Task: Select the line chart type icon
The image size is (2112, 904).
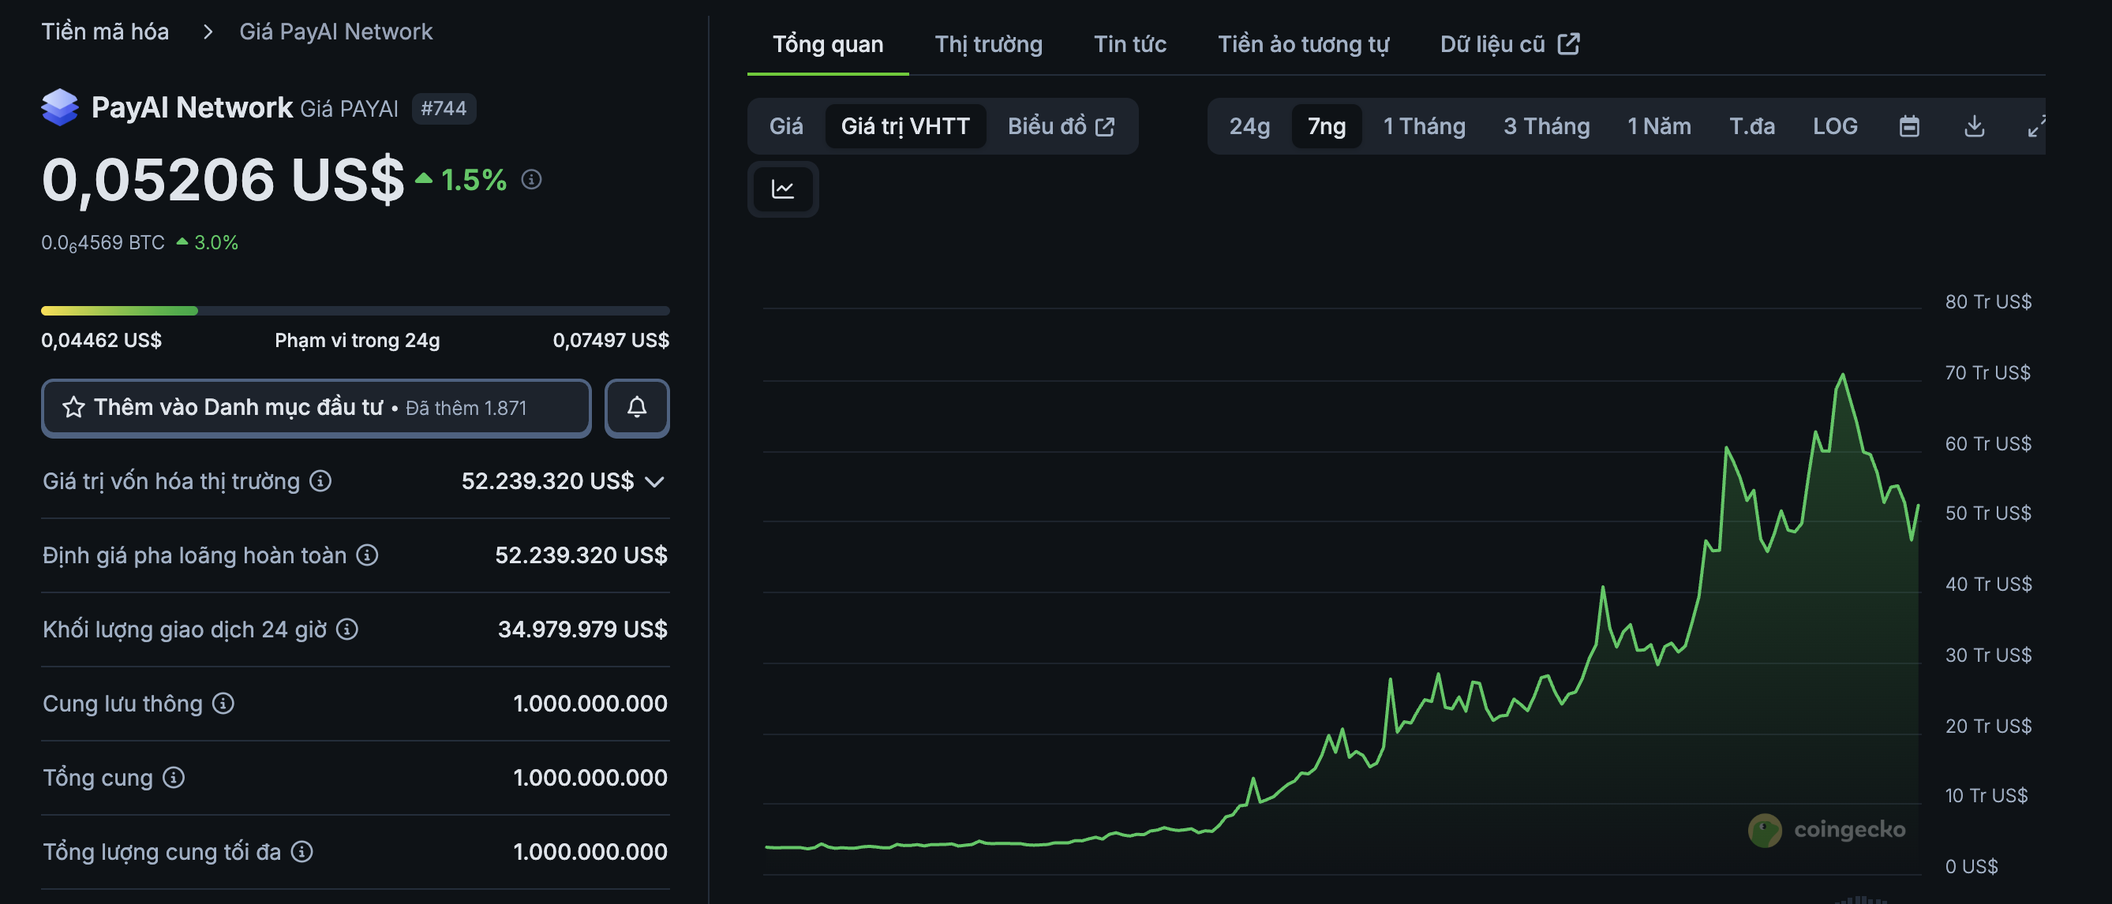Action: point(782,189)
